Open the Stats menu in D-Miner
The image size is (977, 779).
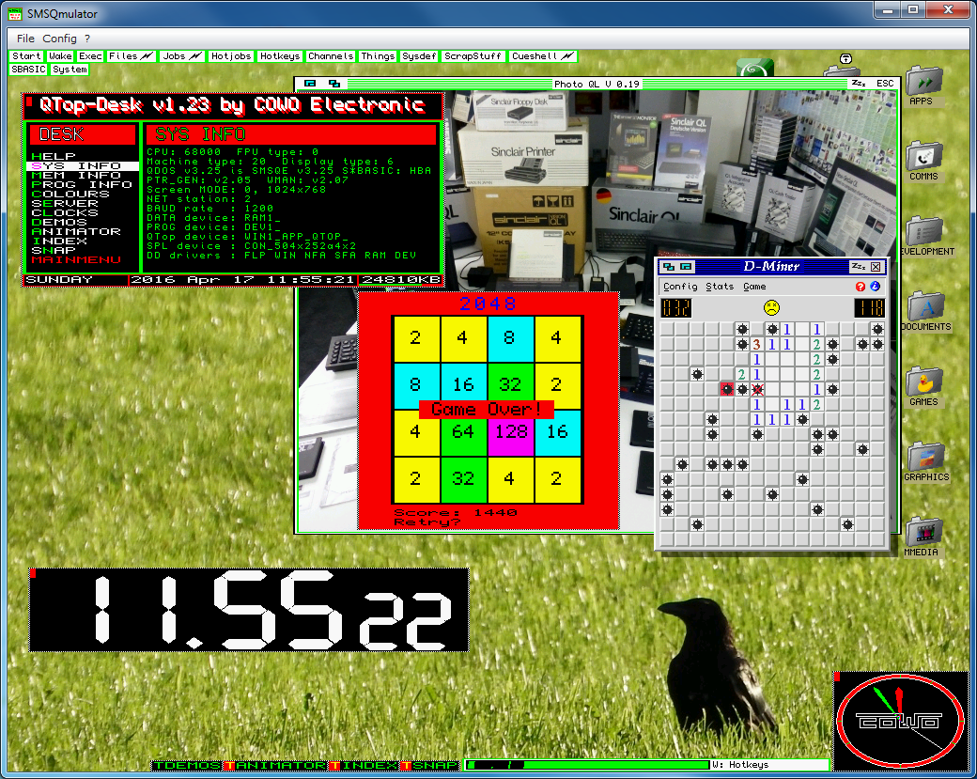[720, 286]
